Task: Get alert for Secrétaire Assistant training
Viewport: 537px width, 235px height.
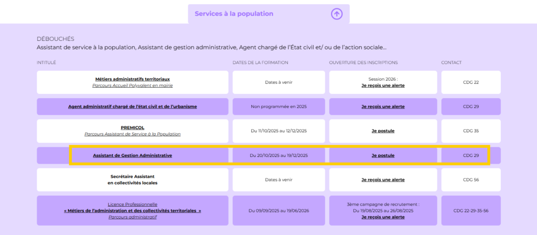Action: click(383, 180)
